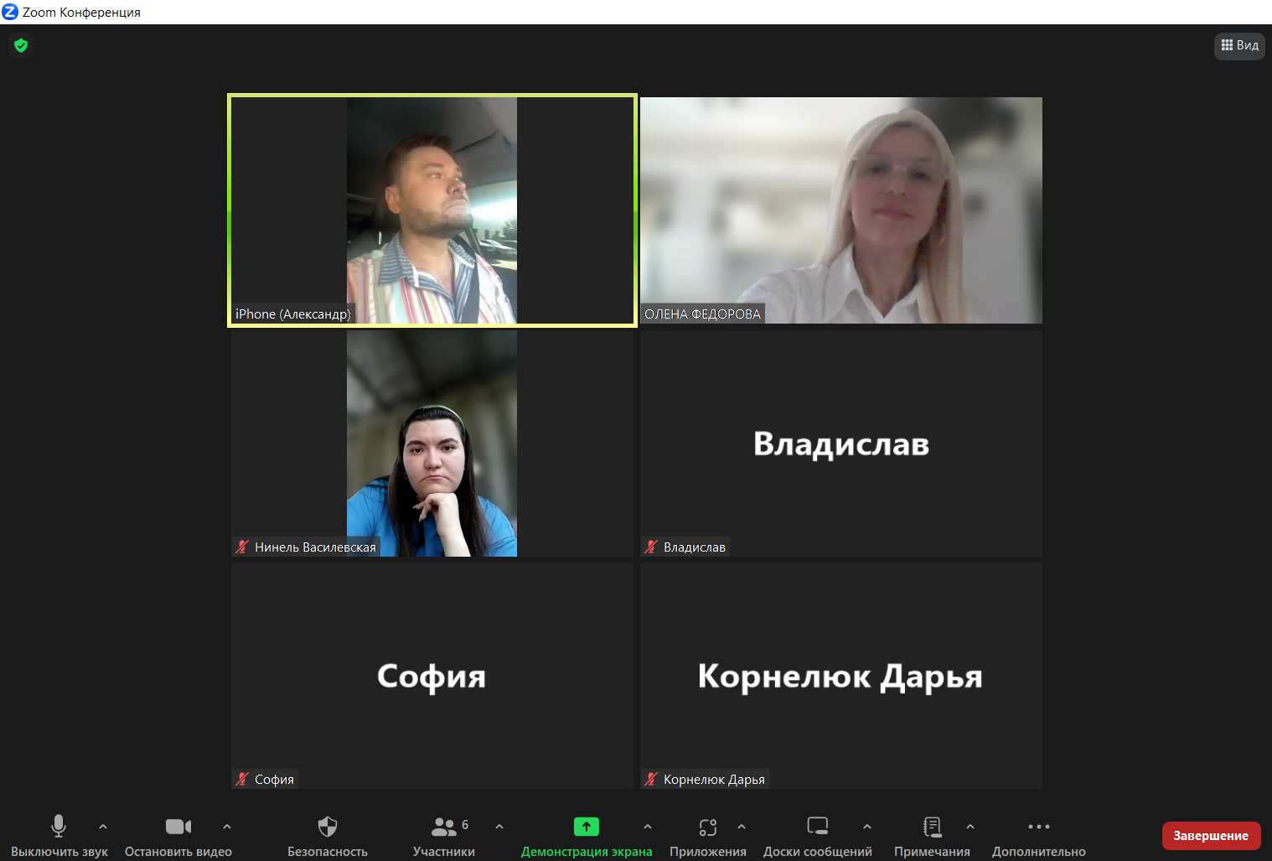This screenshot has width=1272, height=861.
Task: Select the София participant tile
Action: pyautogui.click(x=432, y=676)
